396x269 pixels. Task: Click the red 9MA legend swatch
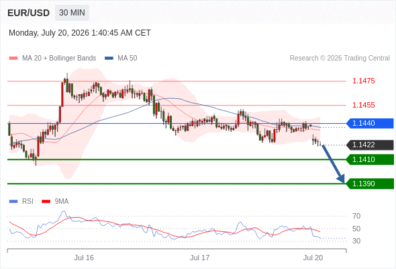pyautogui.click(x=46, y=202)
